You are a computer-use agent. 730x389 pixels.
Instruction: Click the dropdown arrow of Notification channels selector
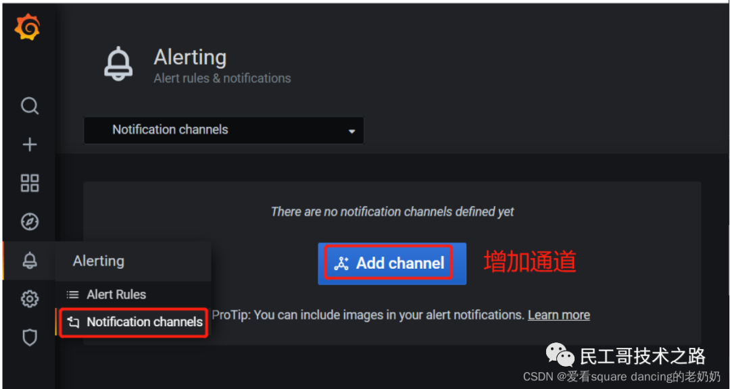point(352,131)
